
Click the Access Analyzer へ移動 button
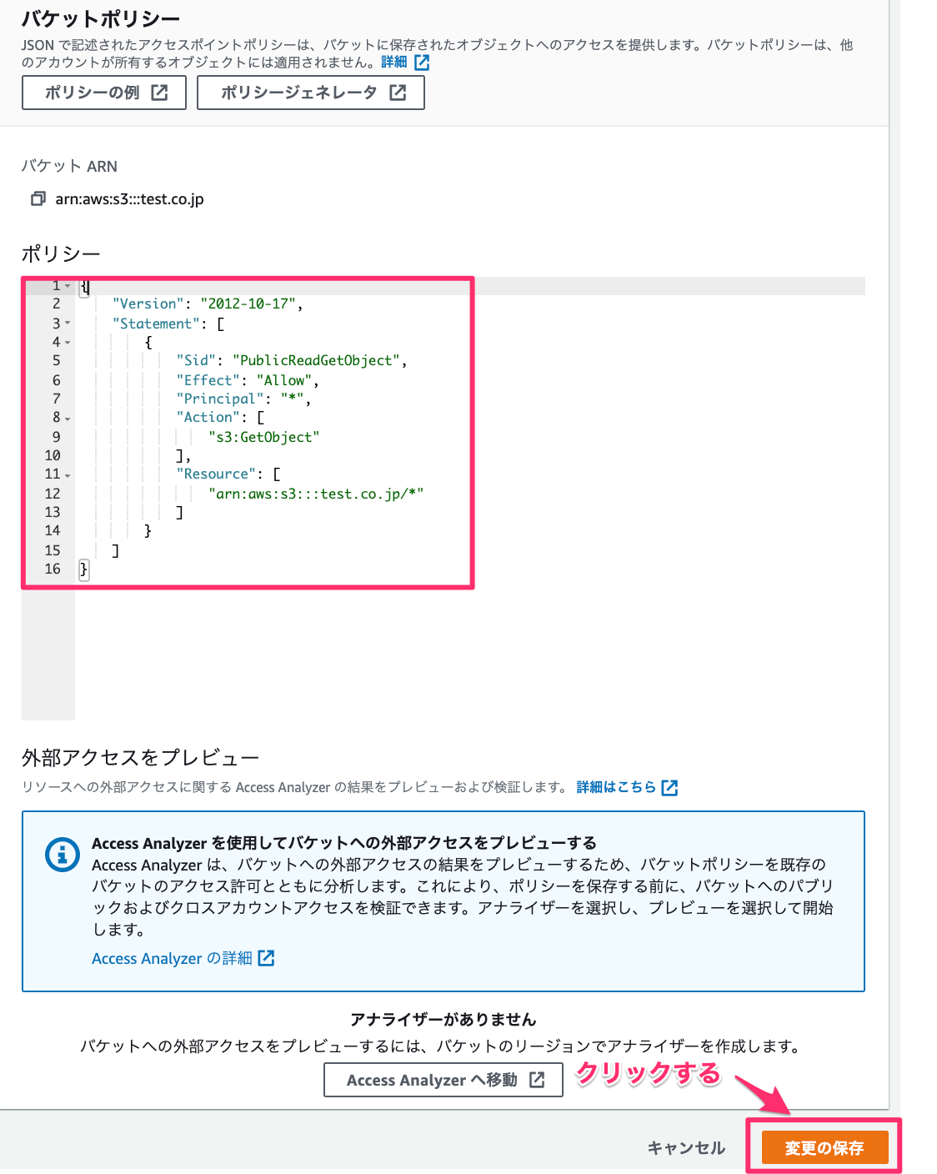tap(443, 1079)
